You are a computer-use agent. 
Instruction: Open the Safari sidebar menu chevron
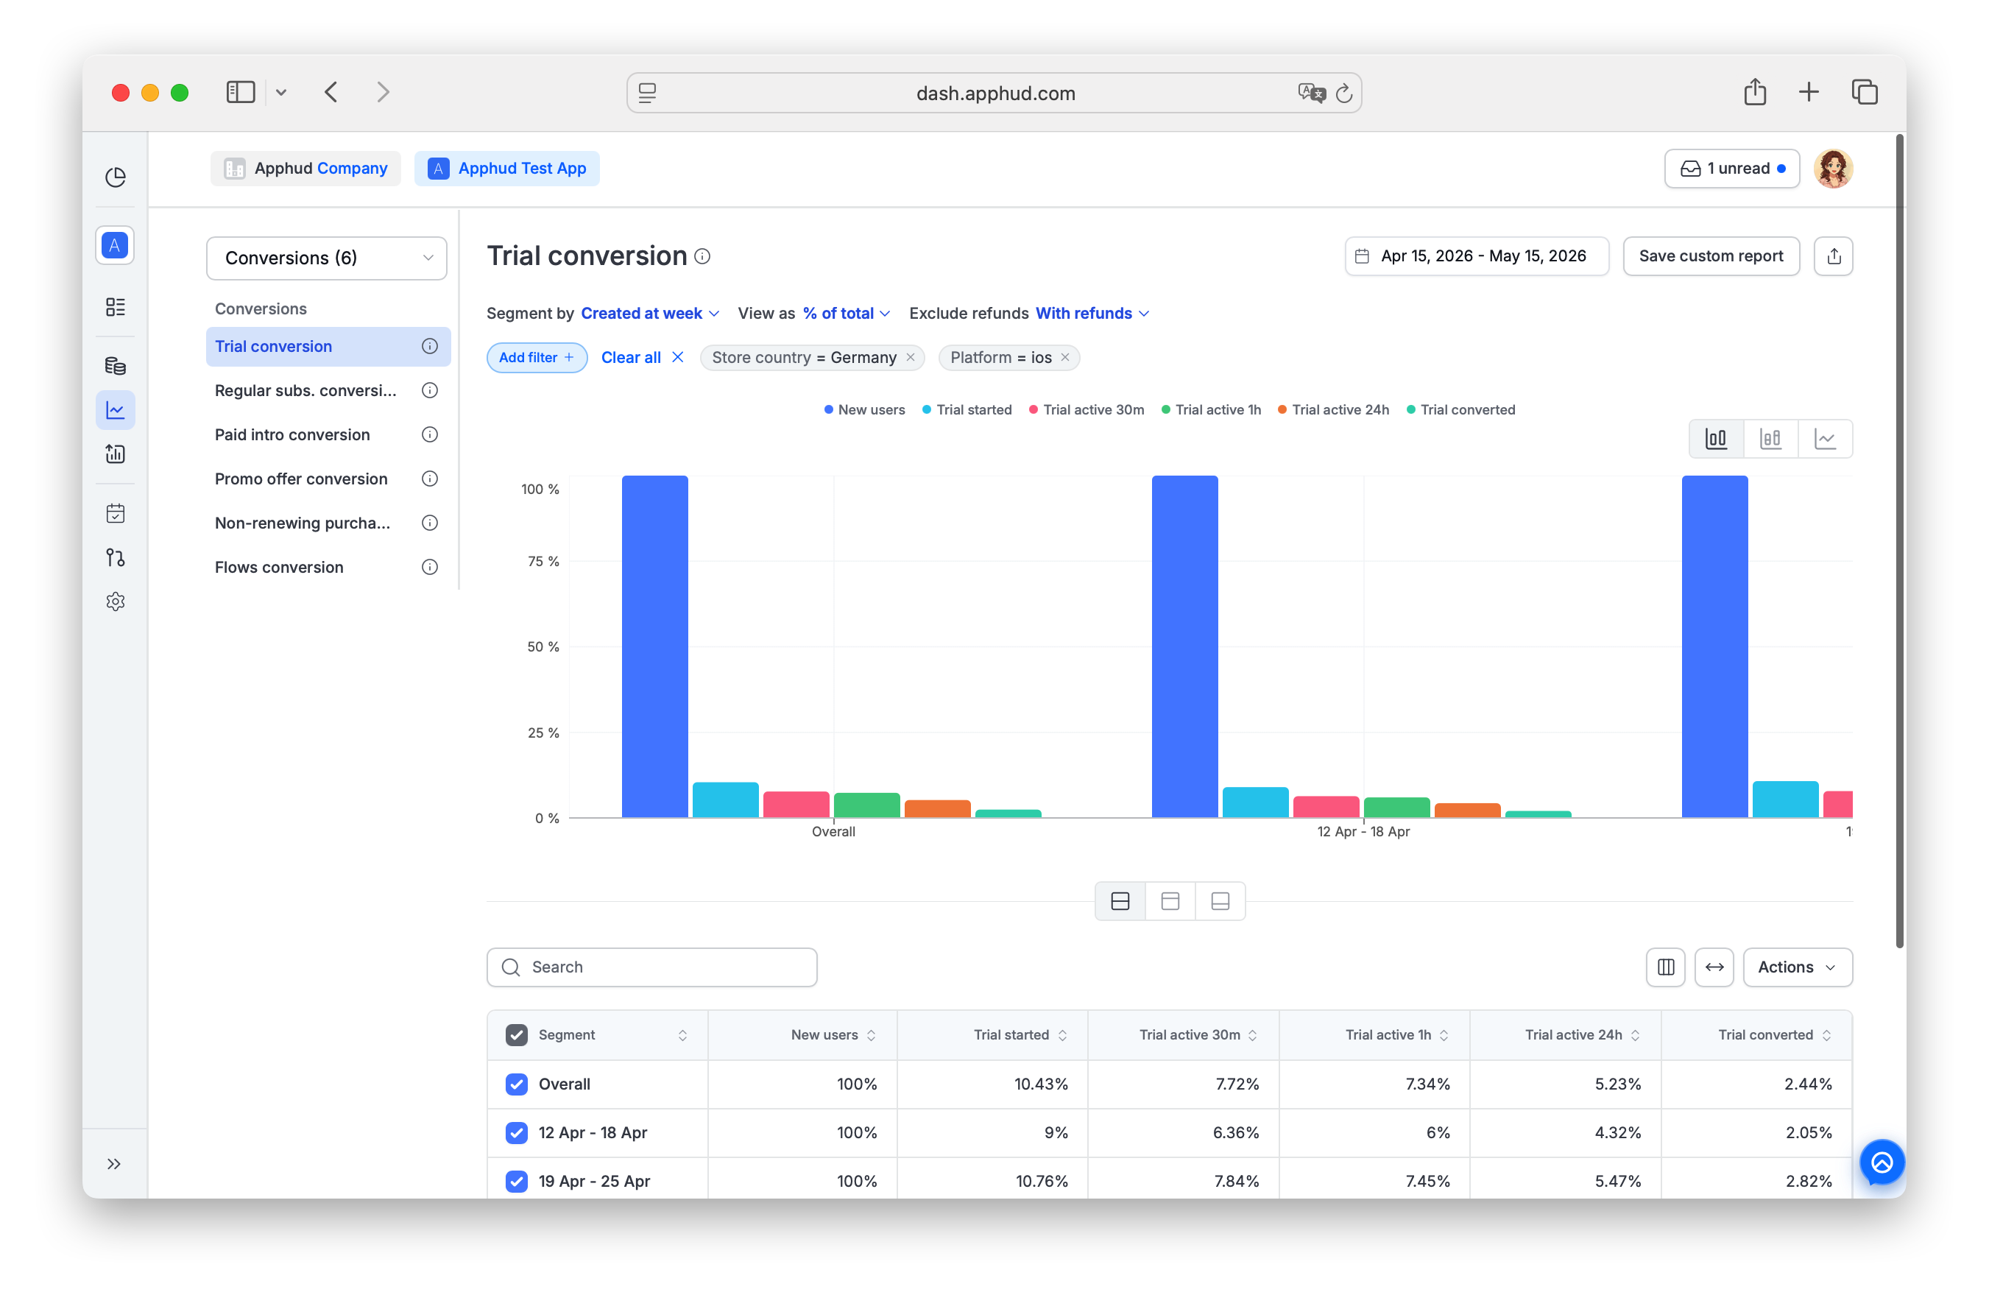[x=280, y=92]
